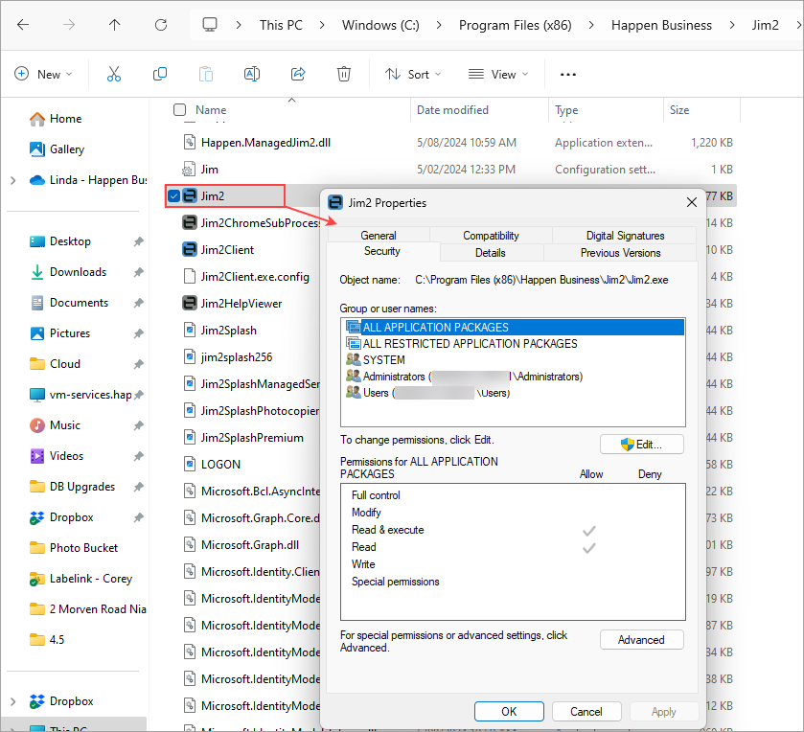Image resolution: width=804 pixels, height=732 pixels.
Task: Select SYSTEM in group or user names
Action: (x=383, y=360)
